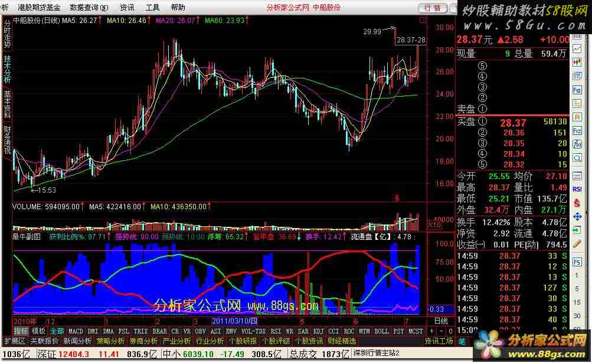592x363 pixels.
Task: Select the pencil drawing tool icon
Action: tap(577, 244)
